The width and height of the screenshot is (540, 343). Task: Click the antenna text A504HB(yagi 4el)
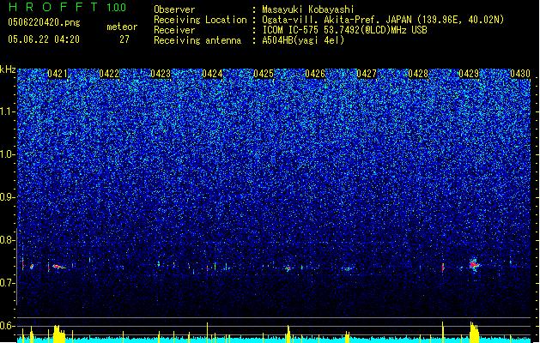tap(303, 40)
